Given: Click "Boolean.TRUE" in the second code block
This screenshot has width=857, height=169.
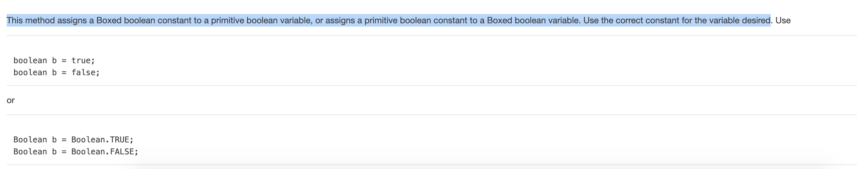Looking at the screenshot, I should [100, 139].
